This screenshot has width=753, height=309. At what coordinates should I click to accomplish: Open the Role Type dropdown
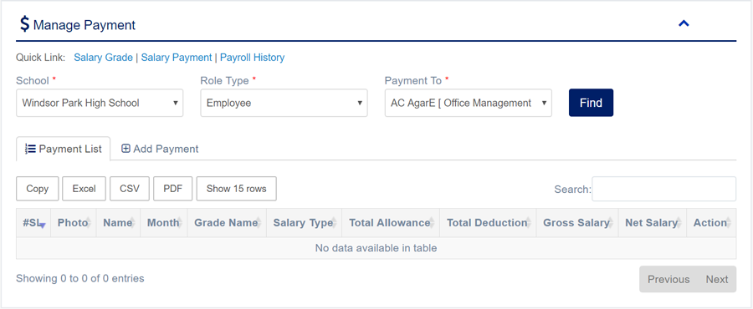tap(284, 103)
